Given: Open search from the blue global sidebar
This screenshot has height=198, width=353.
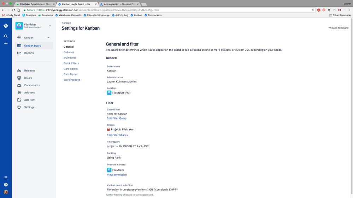Looking at the screenshot, I should click(x=6, y=36).
